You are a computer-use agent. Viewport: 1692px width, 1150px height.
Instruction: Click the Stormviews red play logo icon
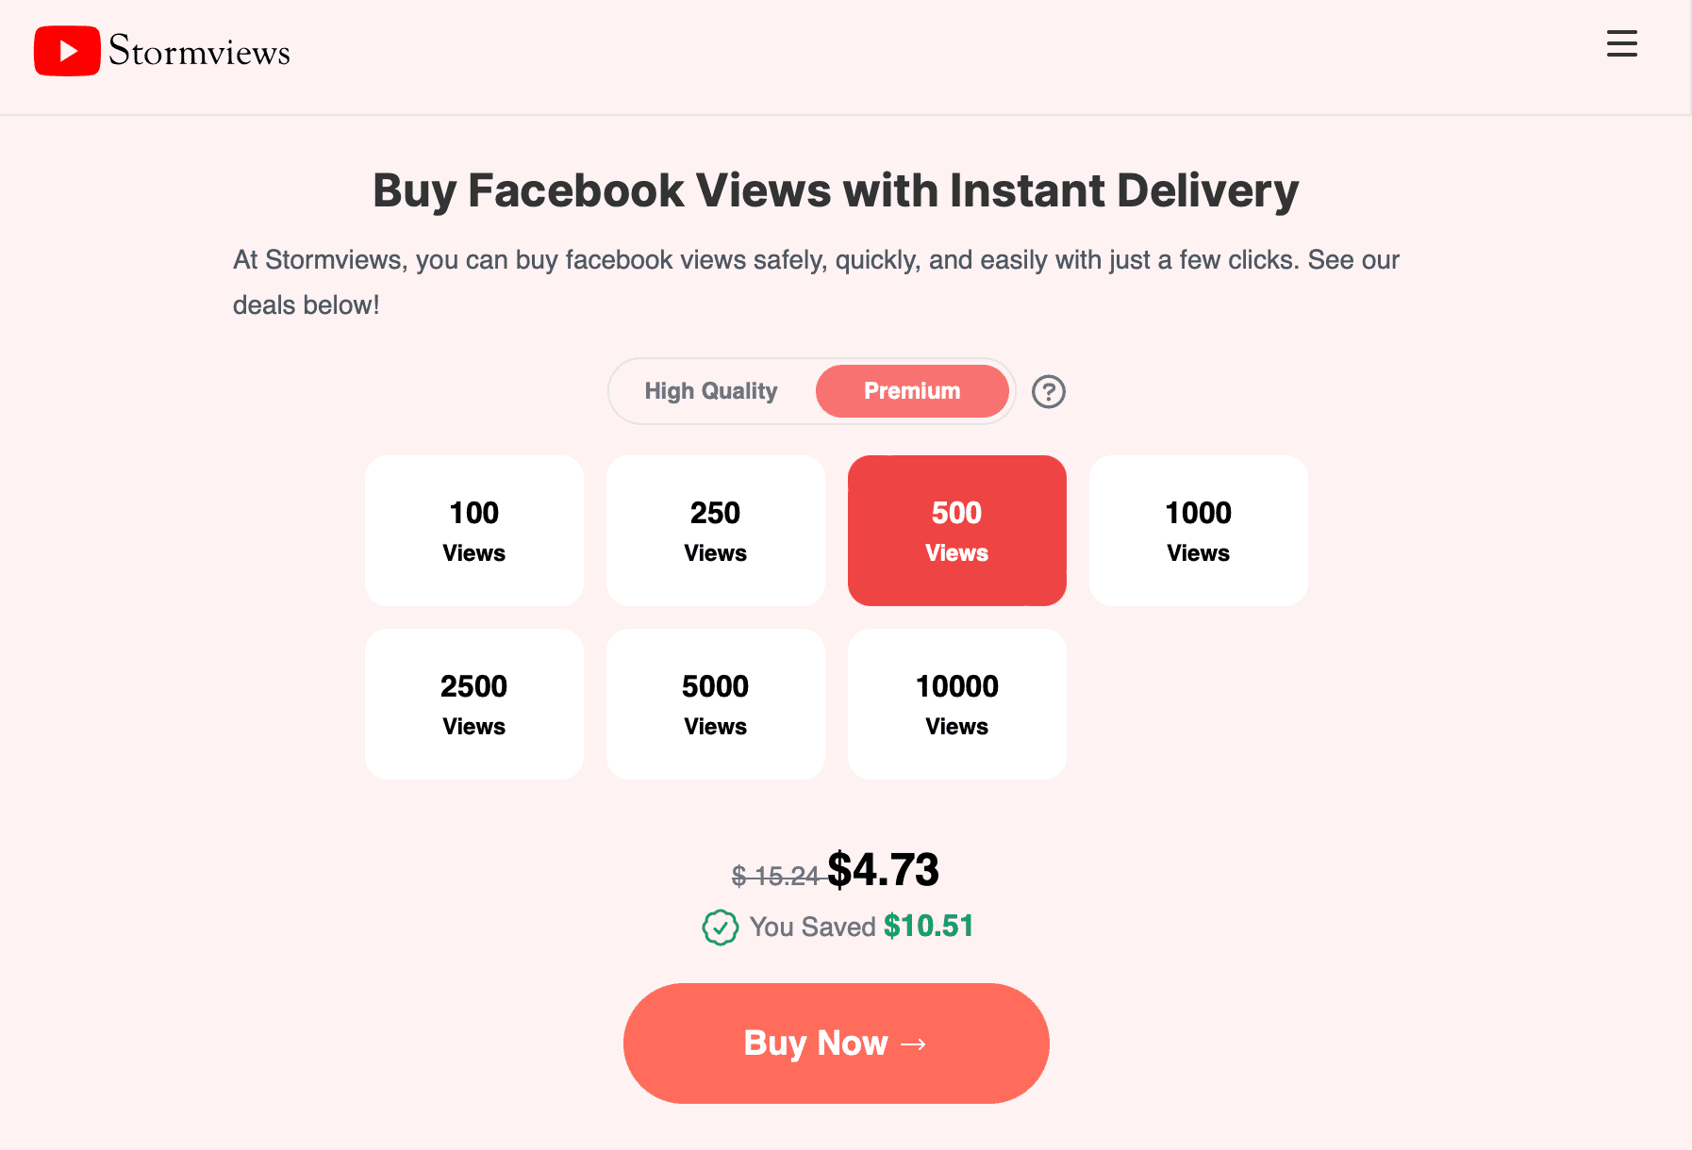(x=67, y=51)
